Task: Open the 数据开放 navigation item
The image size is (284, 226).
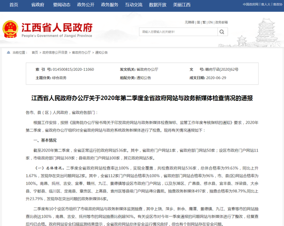Action: (x=157, y=5)
